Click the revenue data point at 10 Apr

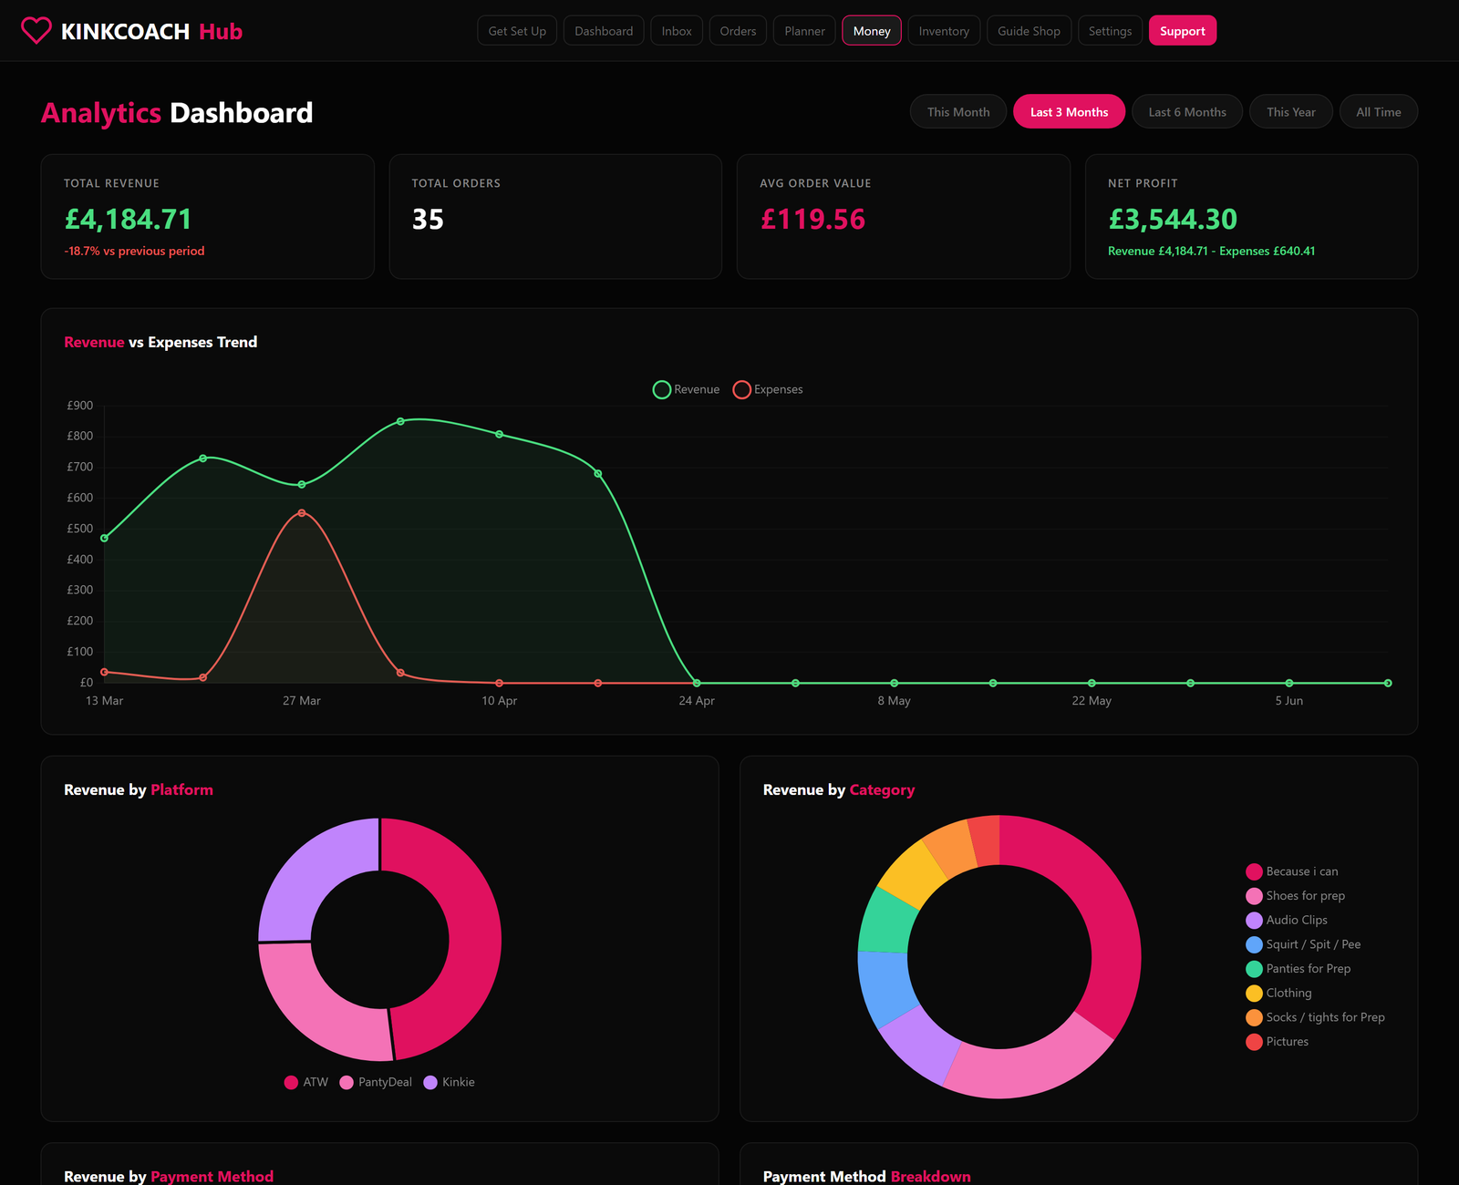(x=499, y=434)
